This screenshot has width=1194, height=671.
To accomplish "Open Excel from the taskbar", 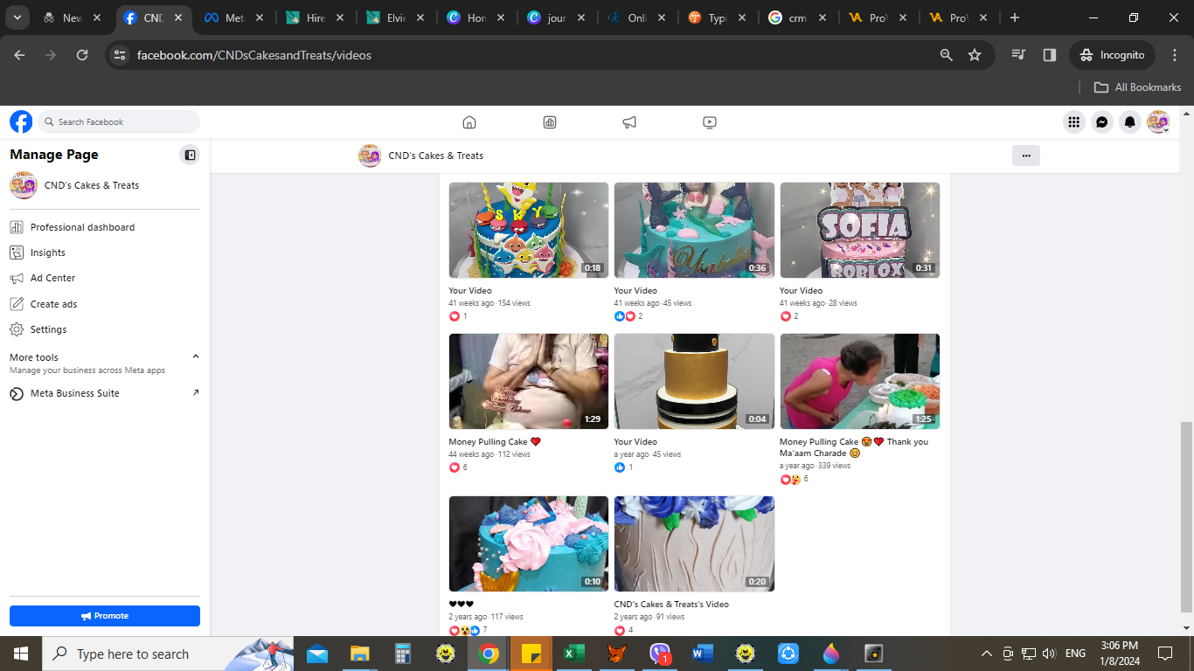I will (x=574, y=654).
